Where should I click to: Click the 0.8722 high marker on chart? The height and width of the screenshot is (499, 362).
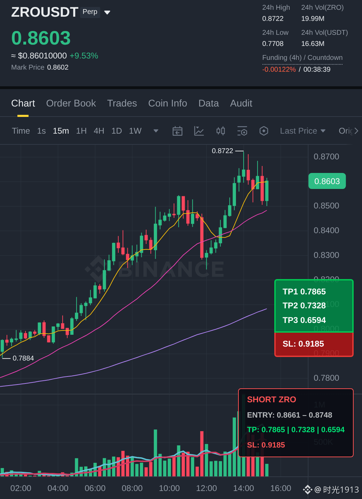tap(222, 151)
